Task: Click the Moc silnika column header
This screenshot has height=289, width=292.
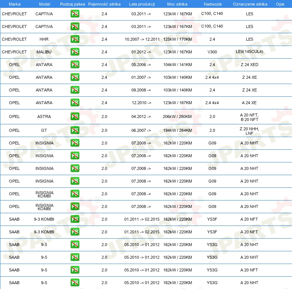Action: (x=177, y=4)
